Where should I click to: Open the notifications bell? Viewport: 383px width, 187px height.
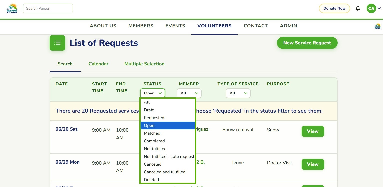click(358, 8)
